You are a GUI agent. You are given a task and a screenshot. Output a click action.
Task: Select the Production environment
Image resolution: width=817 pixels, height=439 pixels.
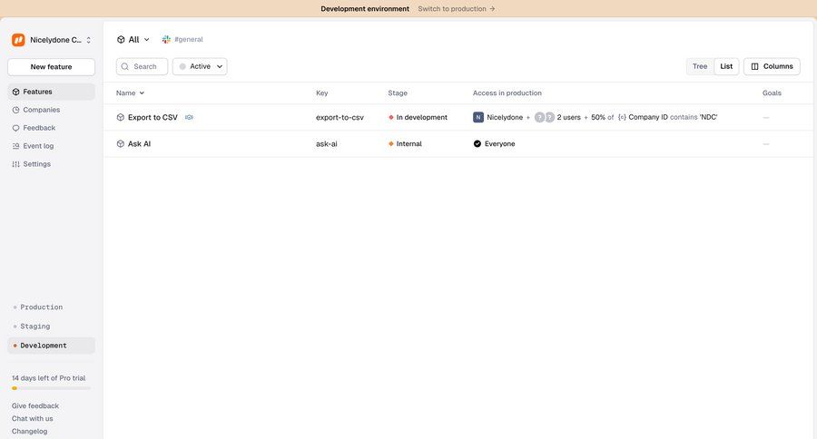pos(51,307)
